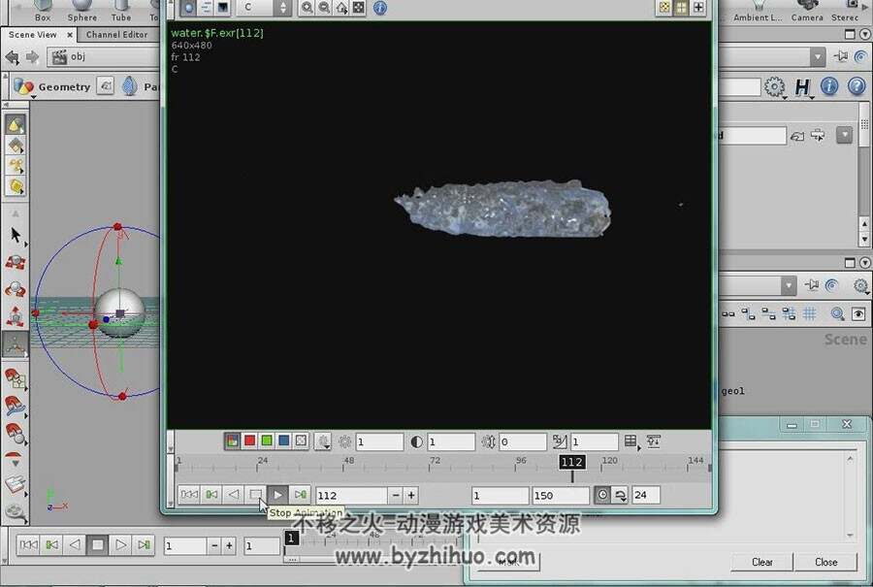This screenshot has height=587, width=873.
Task: Click the scissors select mode icon
Action: click(x=16, y=165)
